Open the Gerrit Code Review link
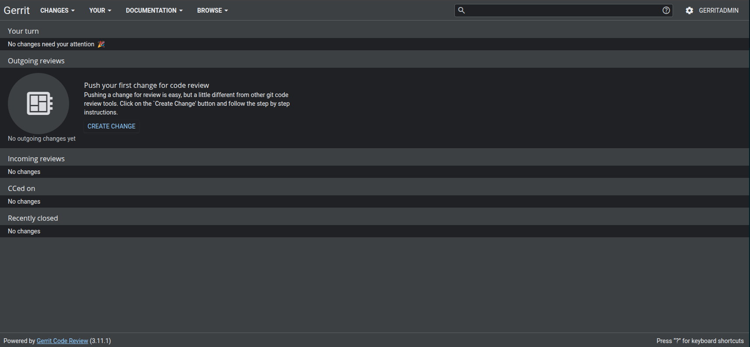Screen dimensions: 750x347 (x=63, y=341)
